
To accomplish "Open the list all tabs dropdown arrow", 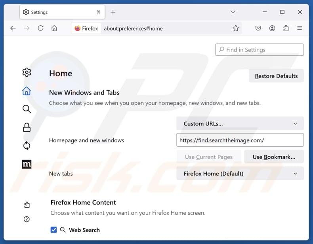I will (233, 12).
